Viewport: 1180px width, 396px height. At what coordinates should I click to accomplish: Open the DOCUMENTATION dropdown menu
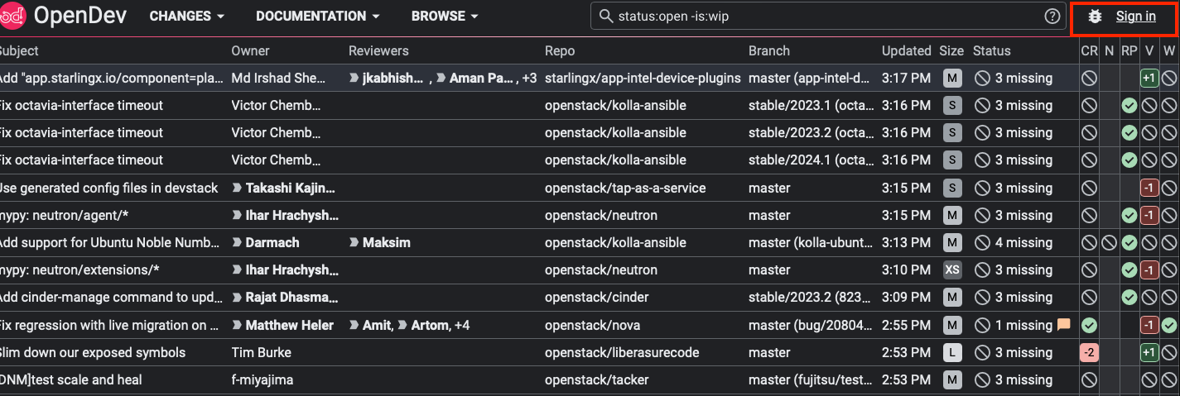point(318,17)
